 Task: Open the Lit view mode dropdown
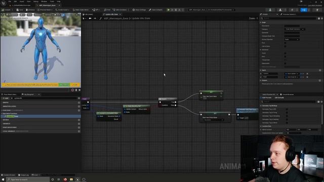coord(22,15)
